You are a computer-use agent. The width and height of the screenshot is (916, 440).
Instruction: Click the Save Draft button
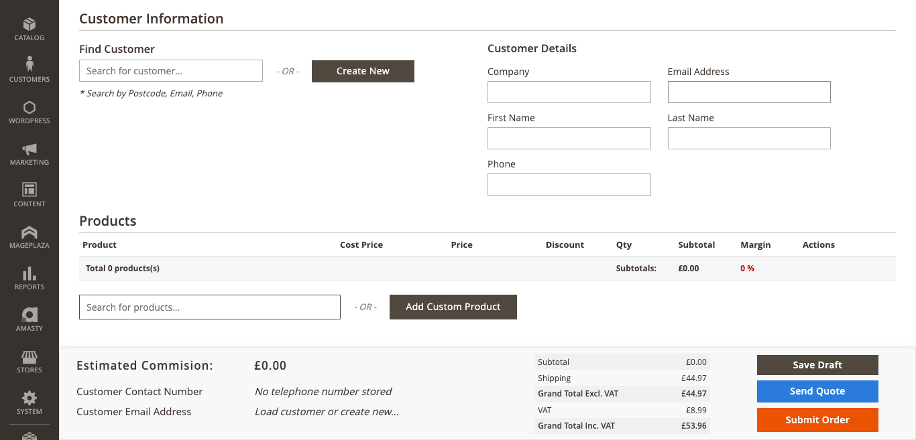coord(817,365)
